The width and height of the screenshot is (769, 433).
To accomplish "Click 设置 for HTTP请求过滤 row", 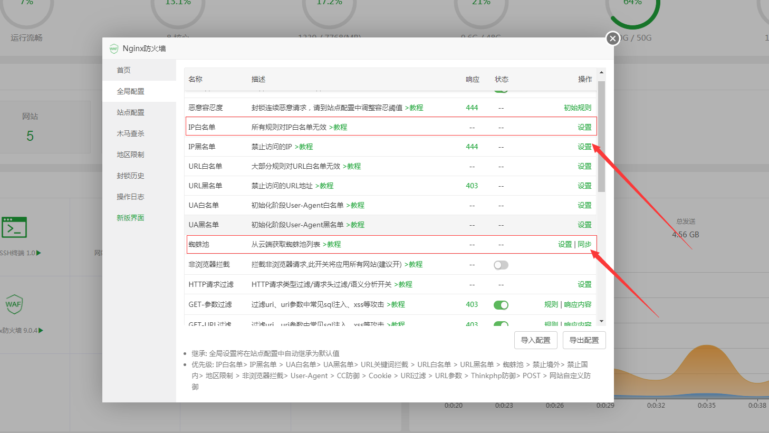I will point(584,284).
